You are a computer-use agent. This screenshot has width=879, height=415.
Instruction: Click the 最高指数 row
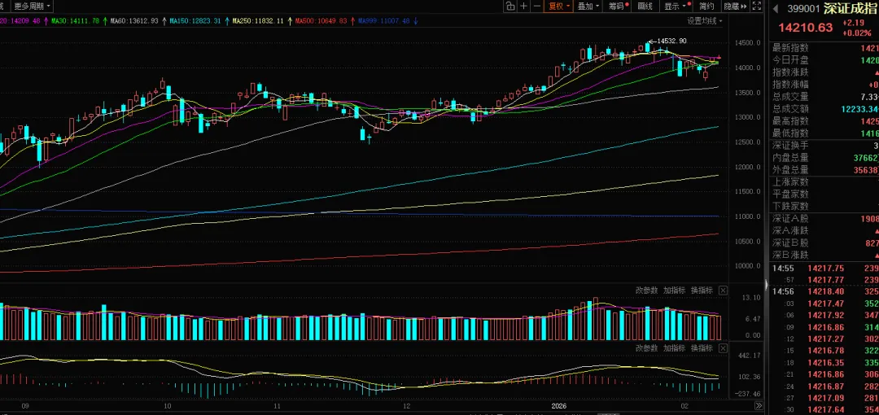824,120
